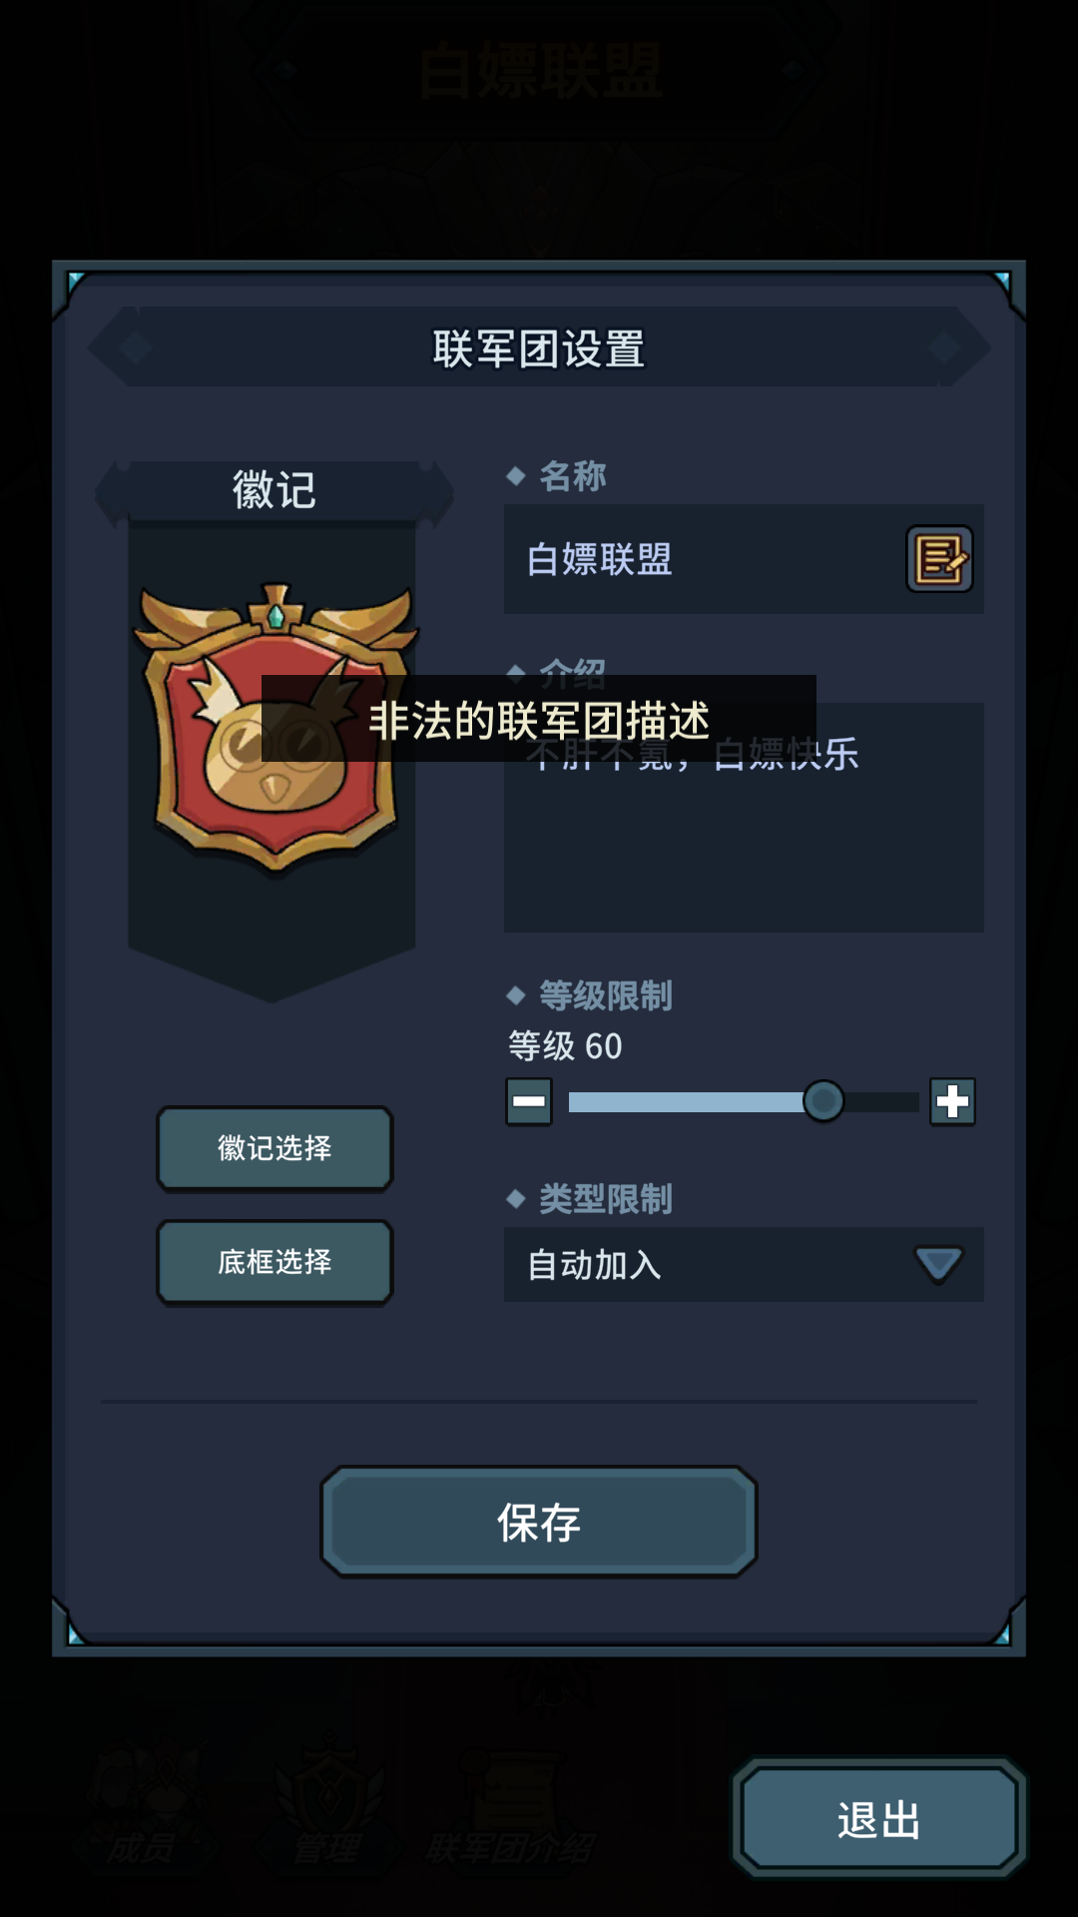
Task: Click the empty right part of slider track
Action: [x=881, y=1102]
